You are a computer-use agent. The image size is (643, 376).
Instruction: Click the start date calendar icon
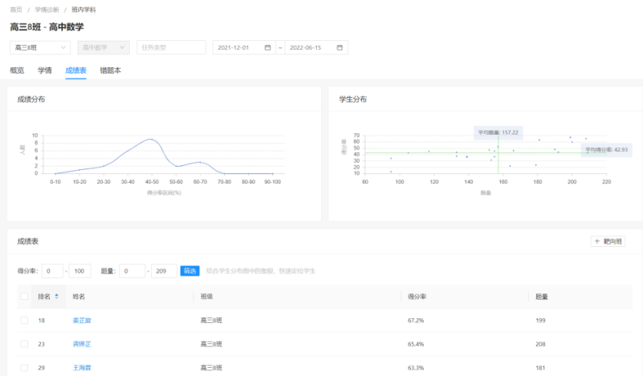[268, 47]
